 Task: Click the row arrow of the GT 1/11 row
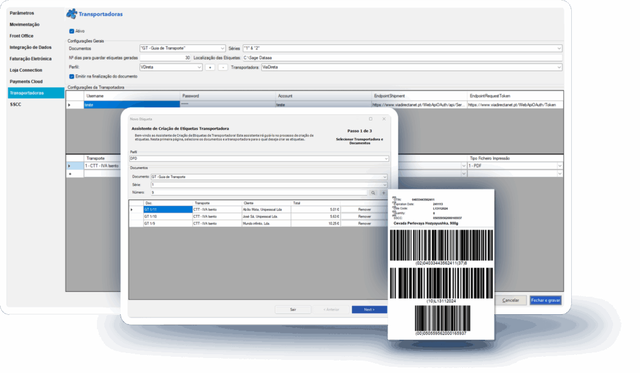(x=131, y=210)
